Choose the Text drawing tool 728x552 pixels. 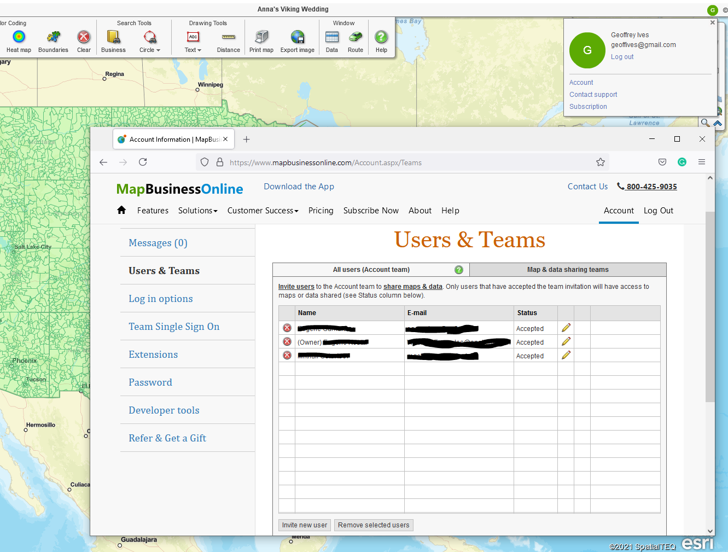point(193,42)
